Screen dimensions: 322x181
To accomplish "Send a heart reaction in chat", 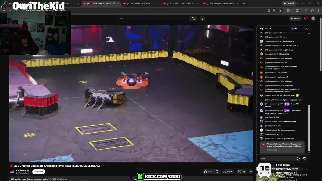I will [x=305, y=158].
